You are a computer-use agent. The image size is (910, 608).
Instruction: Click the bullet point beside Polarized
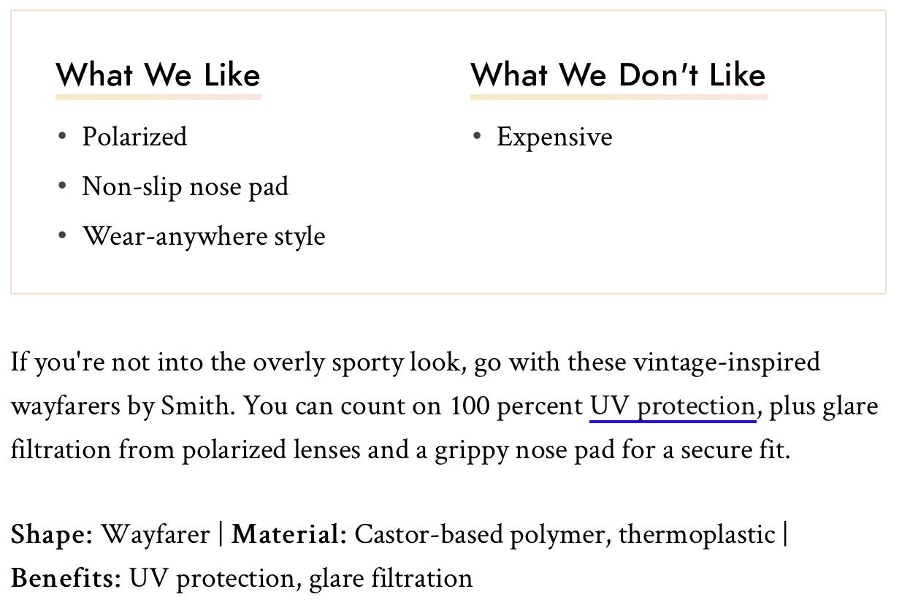tap(62, 136)
